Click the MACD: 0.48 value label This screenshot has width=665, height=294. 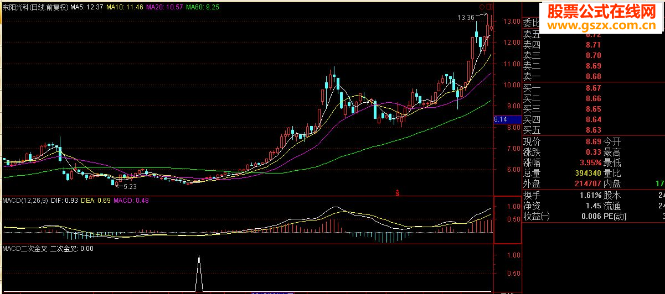[x=131, y=200]
